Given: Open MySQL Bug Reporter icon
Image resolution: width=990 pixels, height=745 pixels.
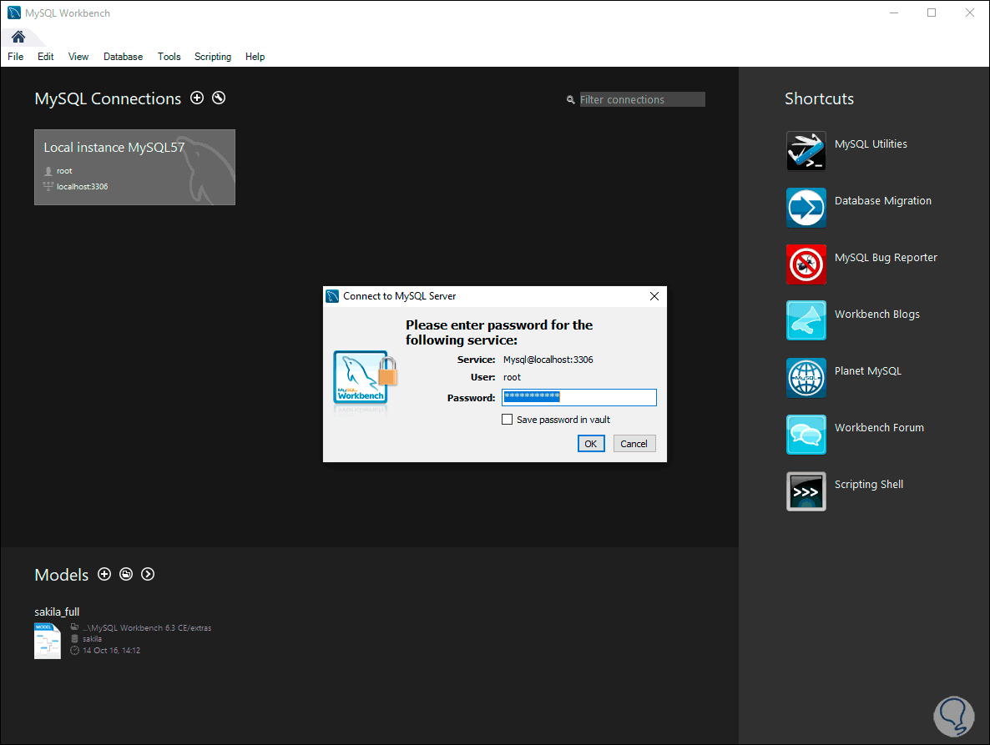Looking at the screenshot, I should click(x=806, y=264).
